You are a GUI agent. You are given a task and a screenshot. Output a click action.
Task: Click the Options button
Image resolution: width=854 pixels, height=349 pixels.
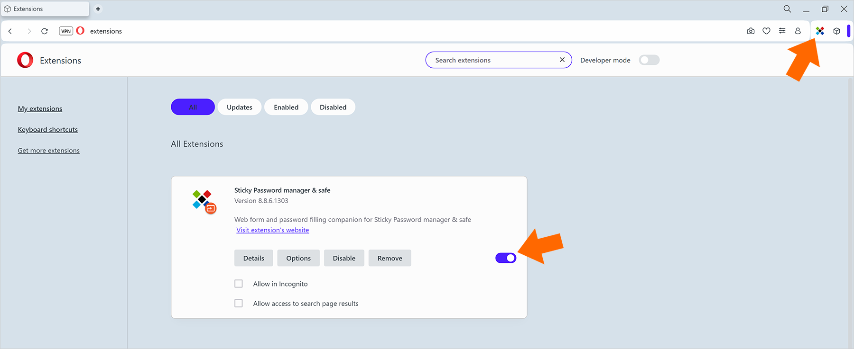(x=298, y=258)
